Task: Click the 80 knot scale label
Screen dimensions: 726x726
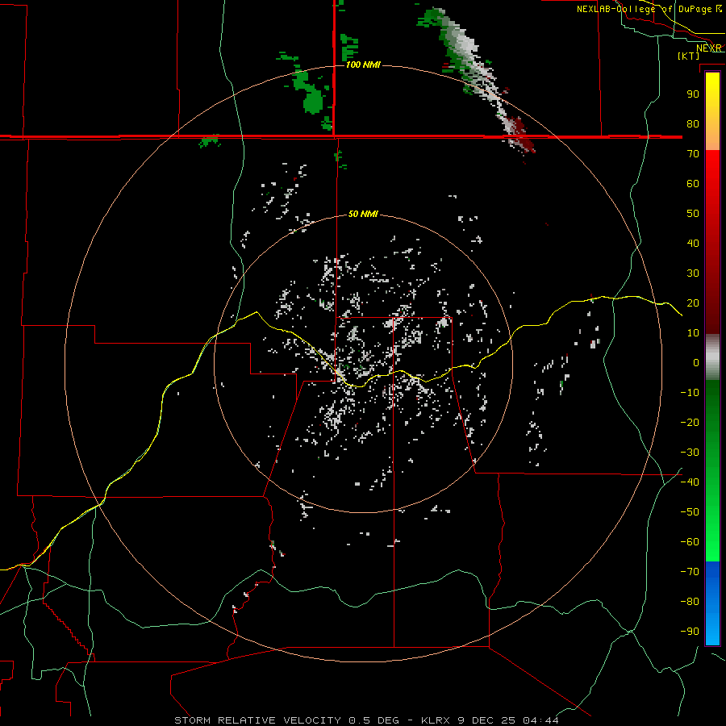Action: click(693, 123)
